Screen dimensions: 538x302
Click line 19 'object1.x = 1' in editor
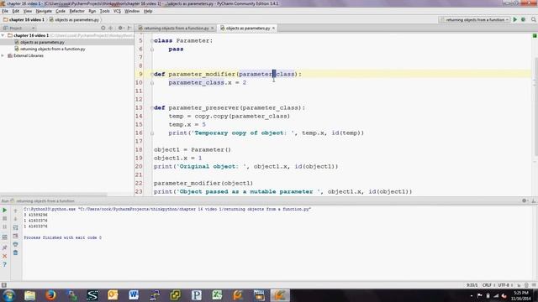tap(177, 159)
